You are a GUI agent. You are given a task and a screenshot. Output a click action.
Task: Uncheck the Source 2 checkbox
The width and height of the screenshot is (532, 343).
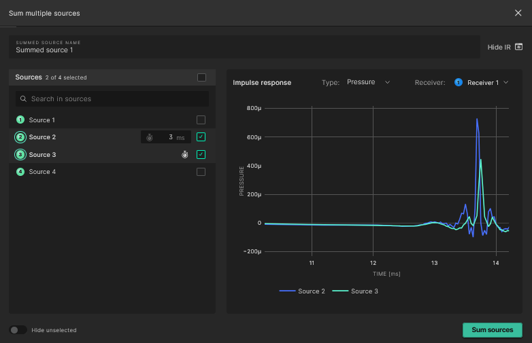coord(201,137)
